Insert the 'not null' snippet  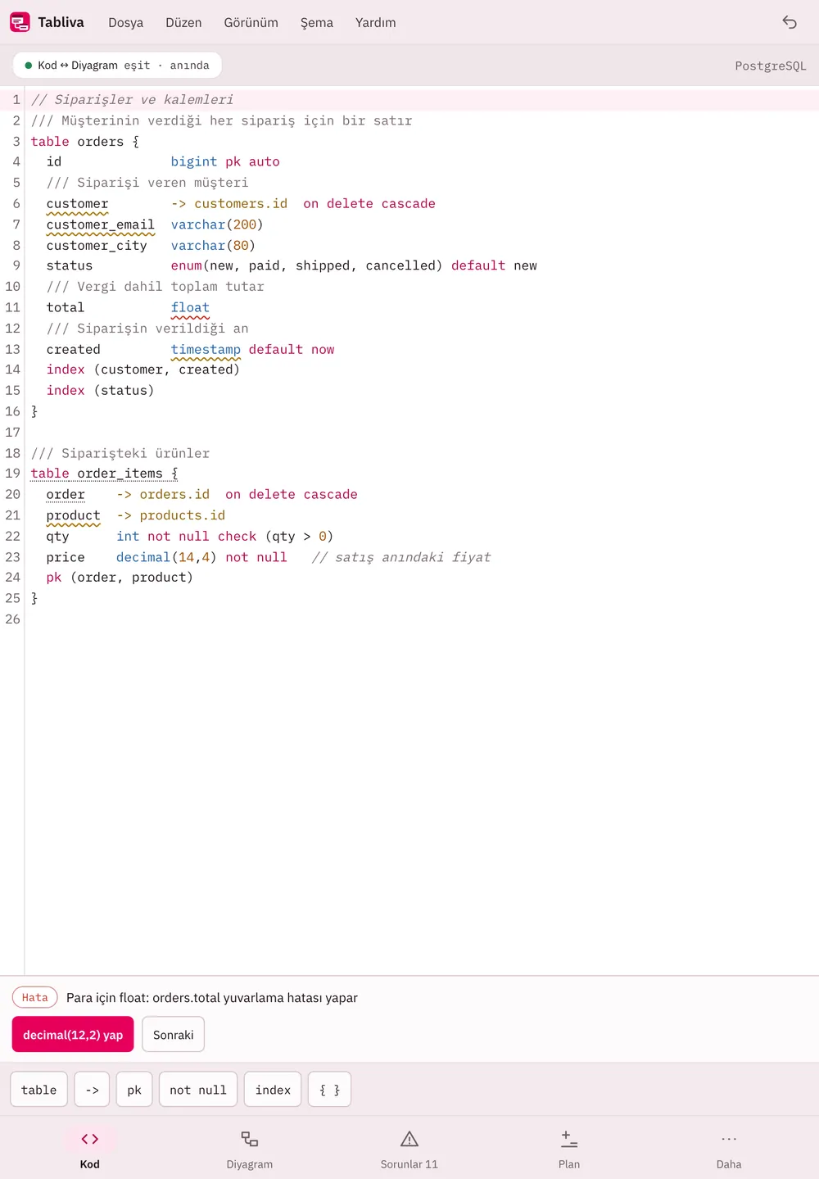coord(198,1090)
